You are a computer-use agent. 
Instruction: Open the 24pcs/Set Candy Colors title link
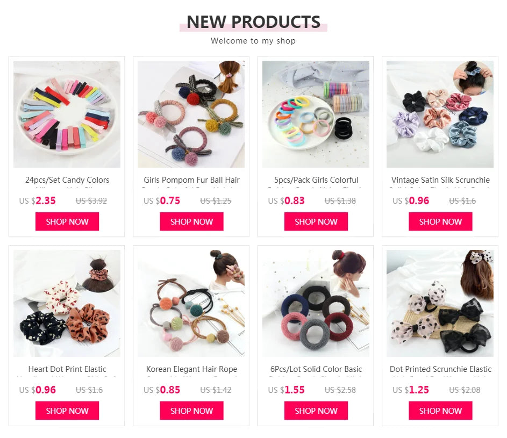67,180
